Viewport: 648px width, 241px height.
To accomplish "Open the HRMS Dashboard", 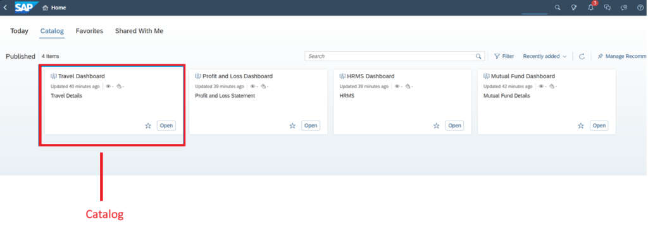I will pyautogui.click(x=454, y=126).
